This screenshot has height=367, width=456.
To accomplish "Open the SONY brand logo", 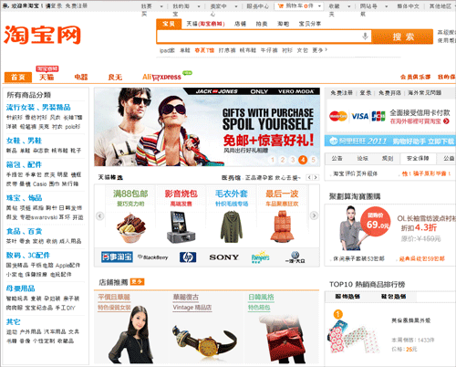I will click(x=223, y=257).
